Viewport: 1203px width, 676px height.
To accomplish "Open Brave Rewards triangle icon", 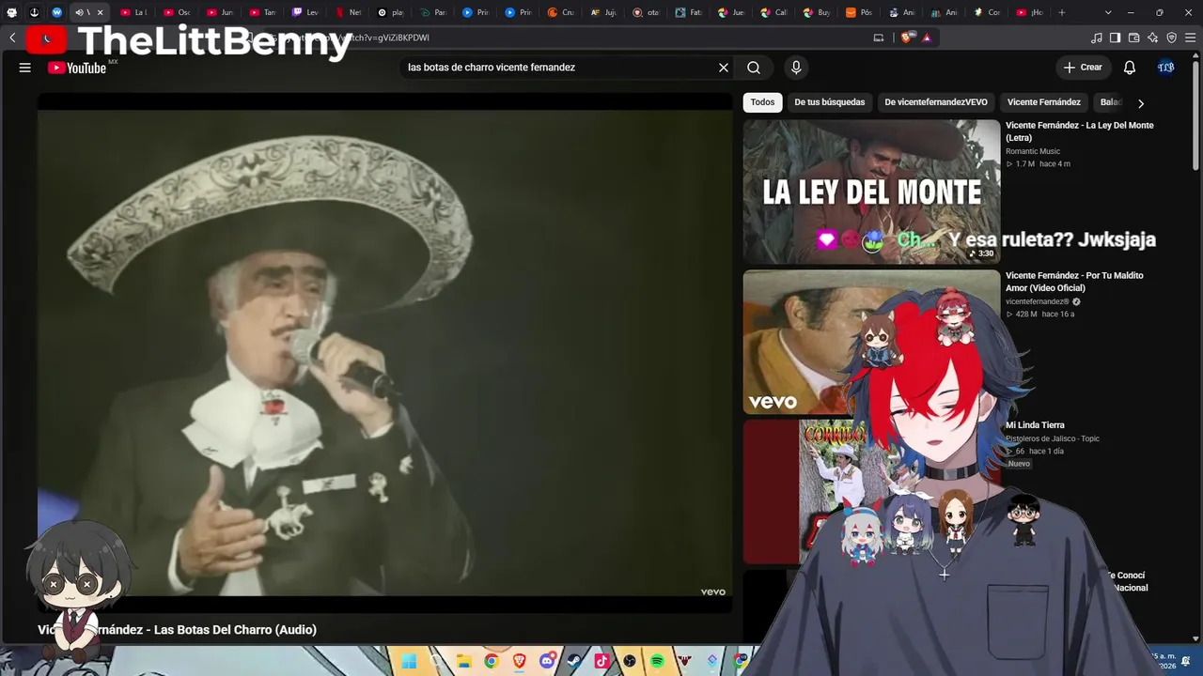I will 927,38.
